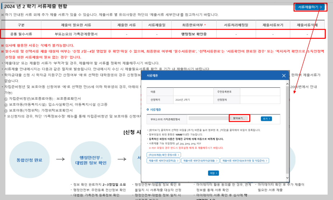Click the 자립준비청년(보호종료아동) : 보호종료확인서 line

42,99
